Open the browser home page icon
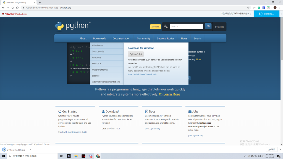 (17, 7)
